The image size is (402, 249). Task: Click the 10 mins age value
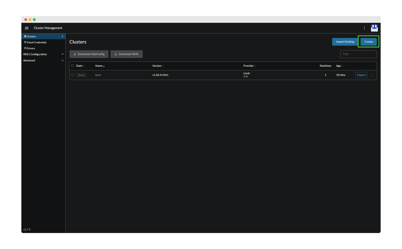click(x=341, y=75)
